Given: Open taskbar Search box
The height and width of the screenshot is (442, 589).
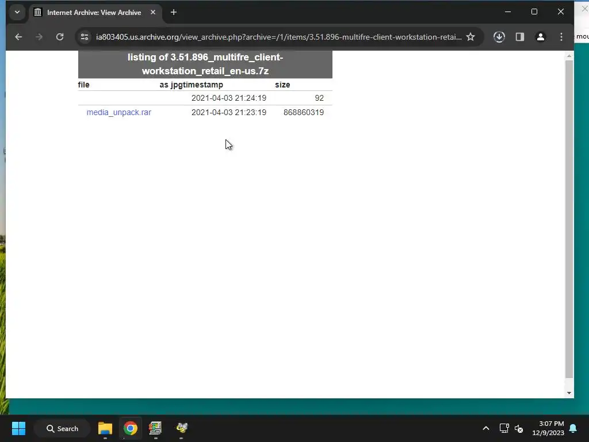Looking at the screenshot, I should tap(62, 428).
